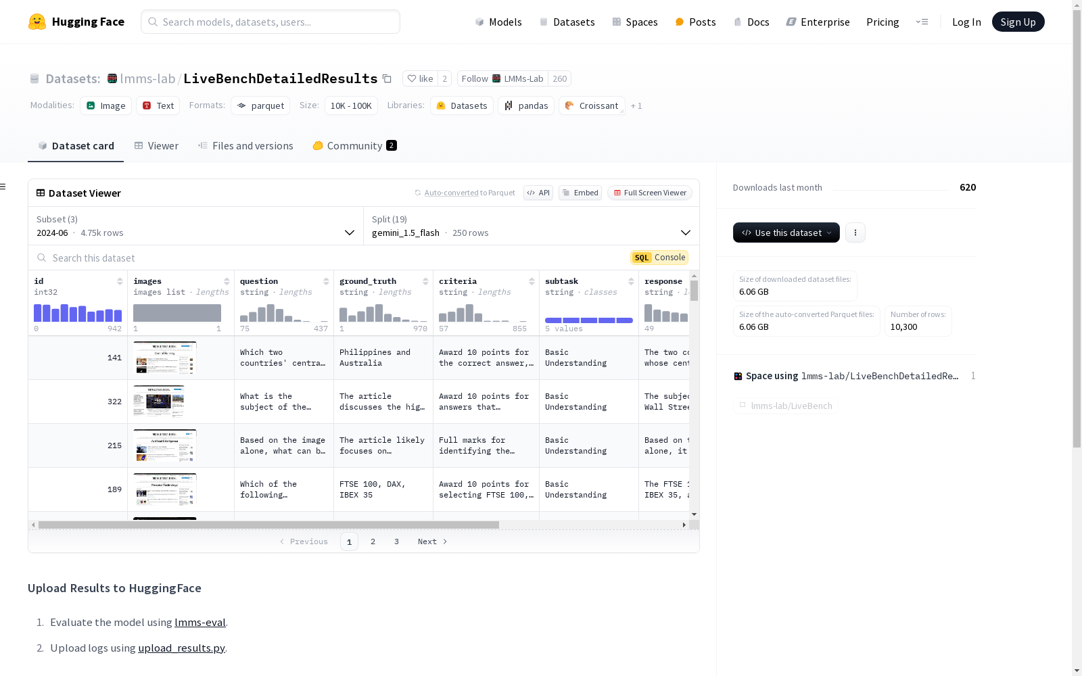This screenshot has width=1082, height=676.
Task: Click the Next page button
Action: point(433,541)
